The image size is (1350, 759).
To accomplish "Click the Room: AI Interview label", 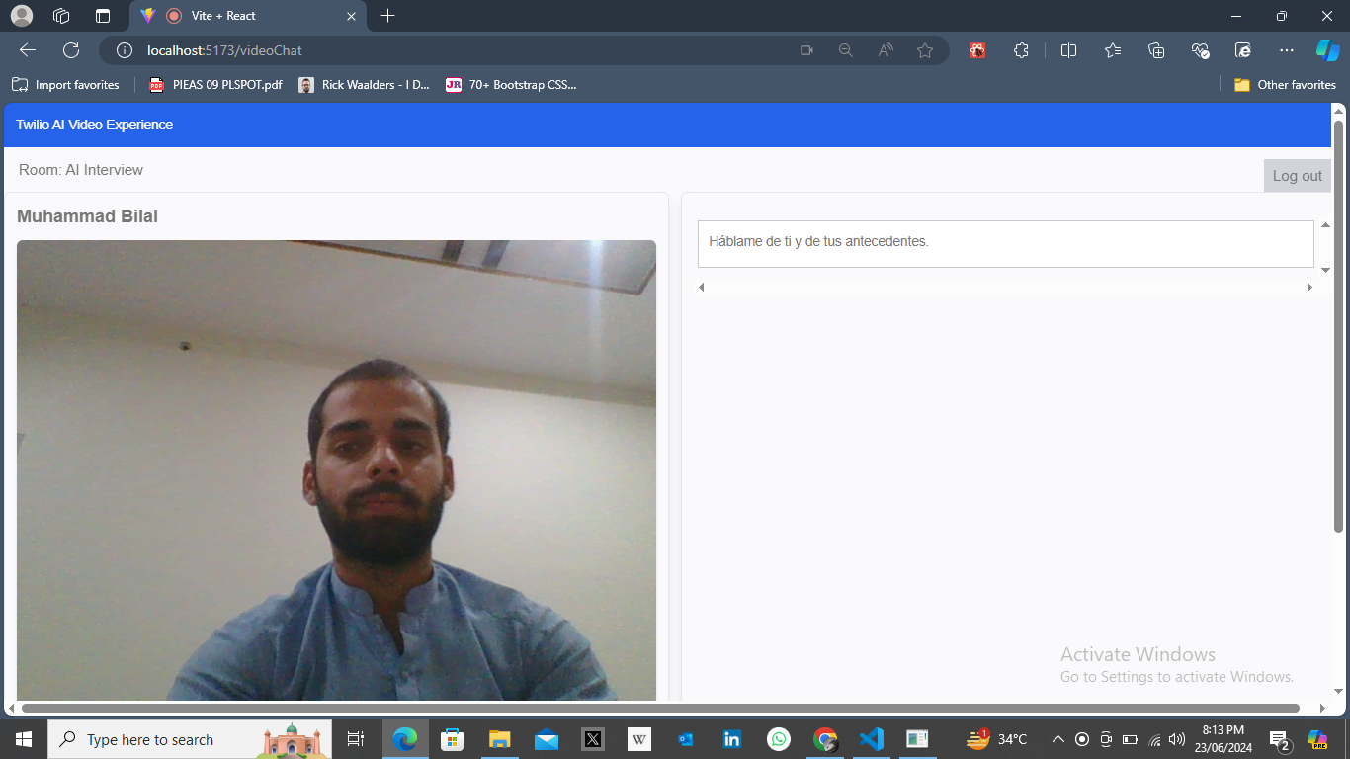I will 81,170.
